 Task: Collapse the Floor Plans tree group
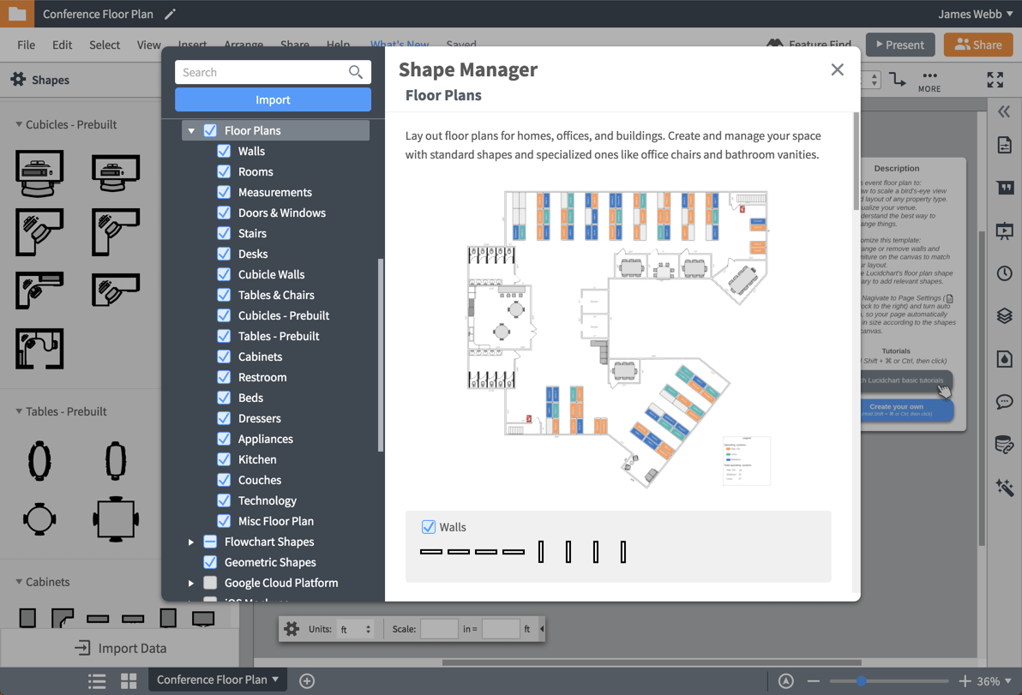(x=191, y=131)
